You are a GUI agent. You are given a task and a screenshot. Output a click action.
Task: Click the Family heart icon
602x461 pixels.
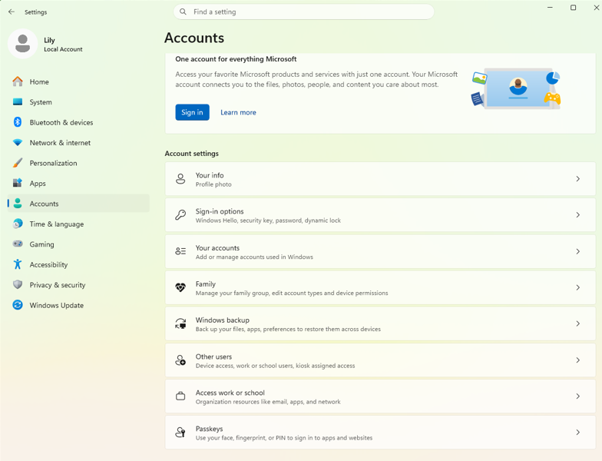point(180,287)
